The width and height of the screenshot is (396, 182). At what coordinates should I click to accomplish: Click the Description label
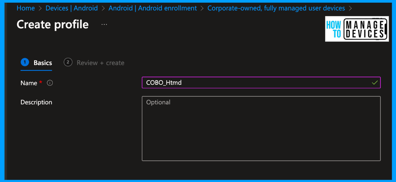tap(36, 102)
